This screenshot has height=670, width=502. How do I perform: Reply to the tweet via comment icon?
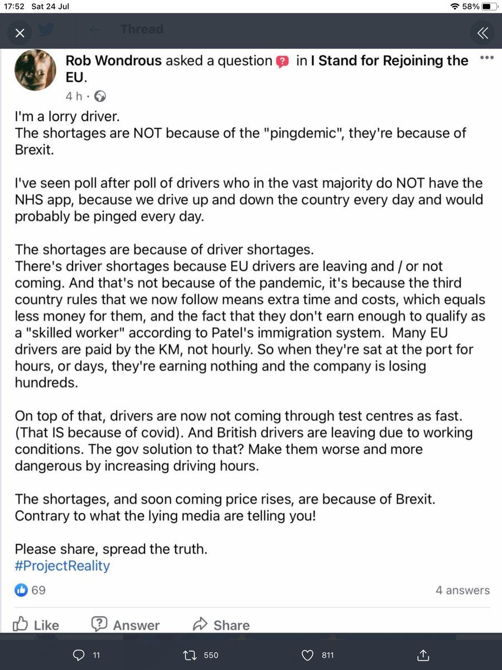[79, 655]
